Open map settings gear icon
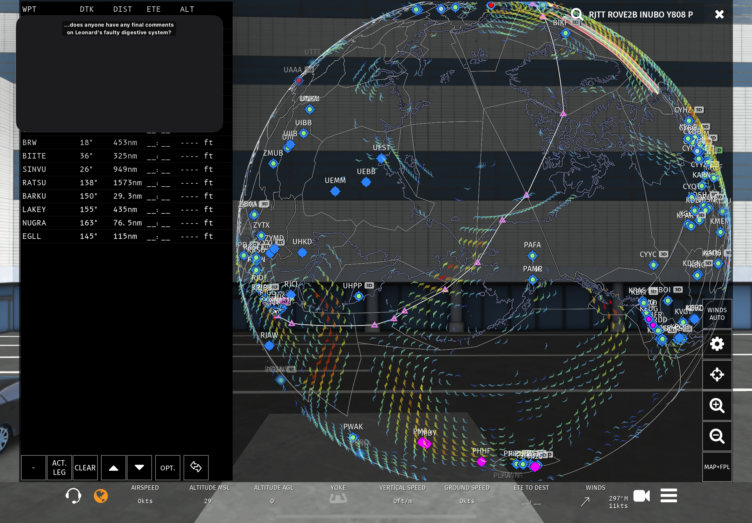 (717, 344)
